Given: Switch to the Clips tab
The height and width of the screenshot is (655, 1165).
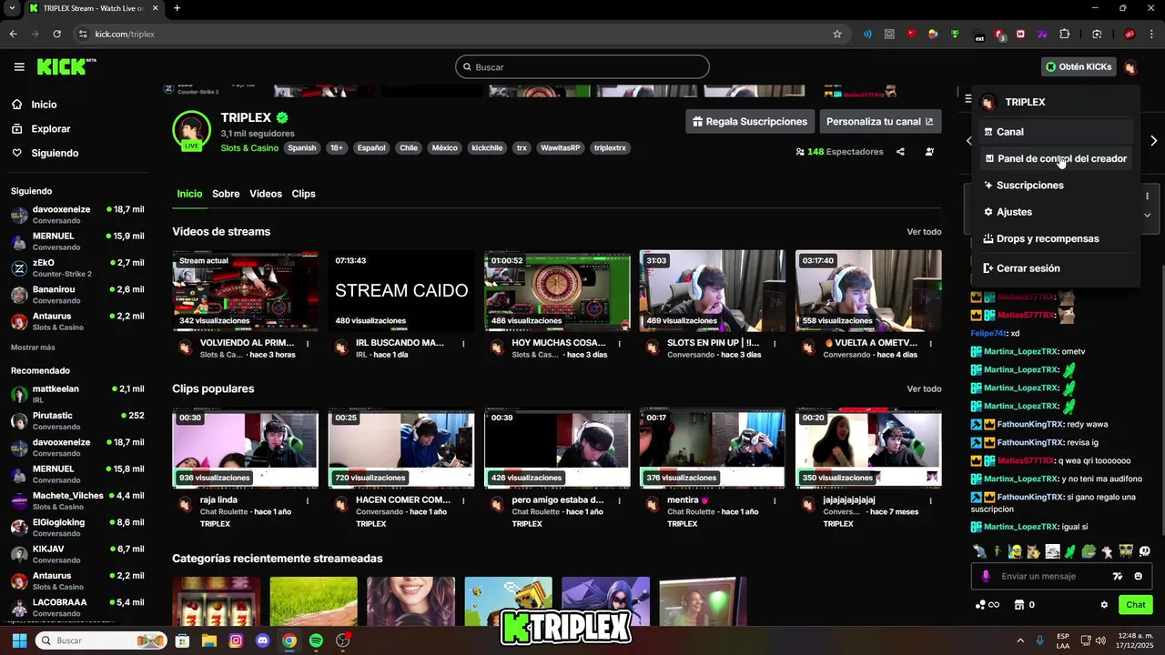Looking at the screenshot, I should click(x=303, y=194).
